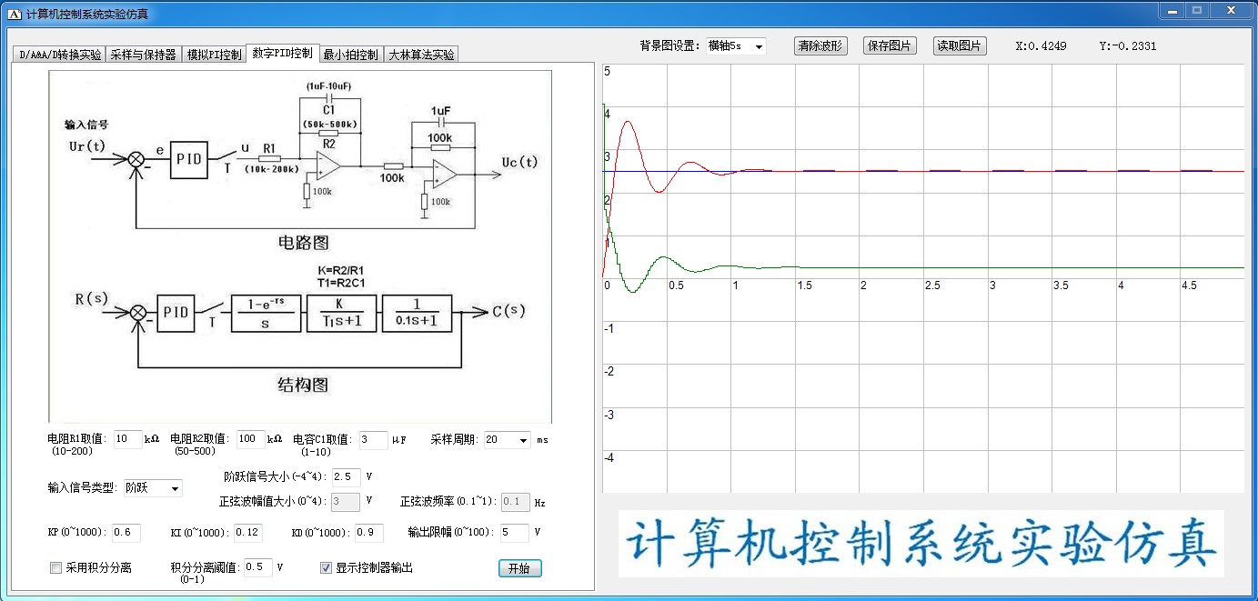Switch to the 采样与保持器 tab
This screenshot has height=601, width=1258.
[143, 55]
